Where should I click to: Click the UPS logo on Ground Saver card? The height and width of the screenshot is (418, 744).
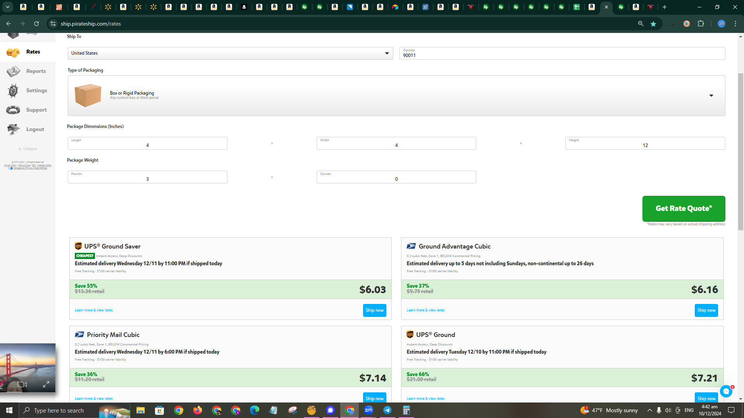tap(78, 246)
